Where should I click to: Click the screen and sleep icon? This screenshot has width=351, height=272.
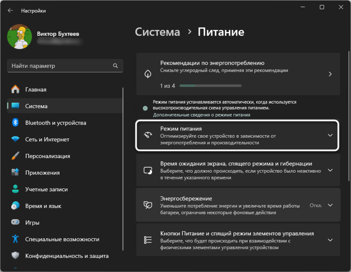coord(148,170)
